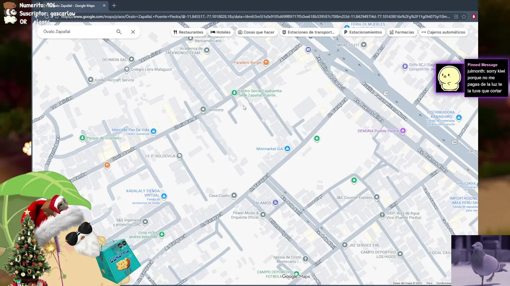The width and height of the screenshot is (510, 286).
Task: Open DEMUNA Puente Piedra pin
Action: [403, 131]
